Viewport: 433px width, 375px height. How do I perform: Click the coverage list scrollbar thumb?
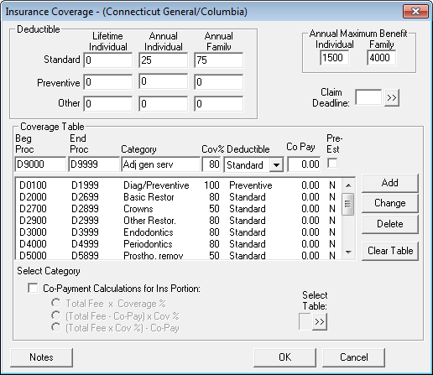coord(348,204)
